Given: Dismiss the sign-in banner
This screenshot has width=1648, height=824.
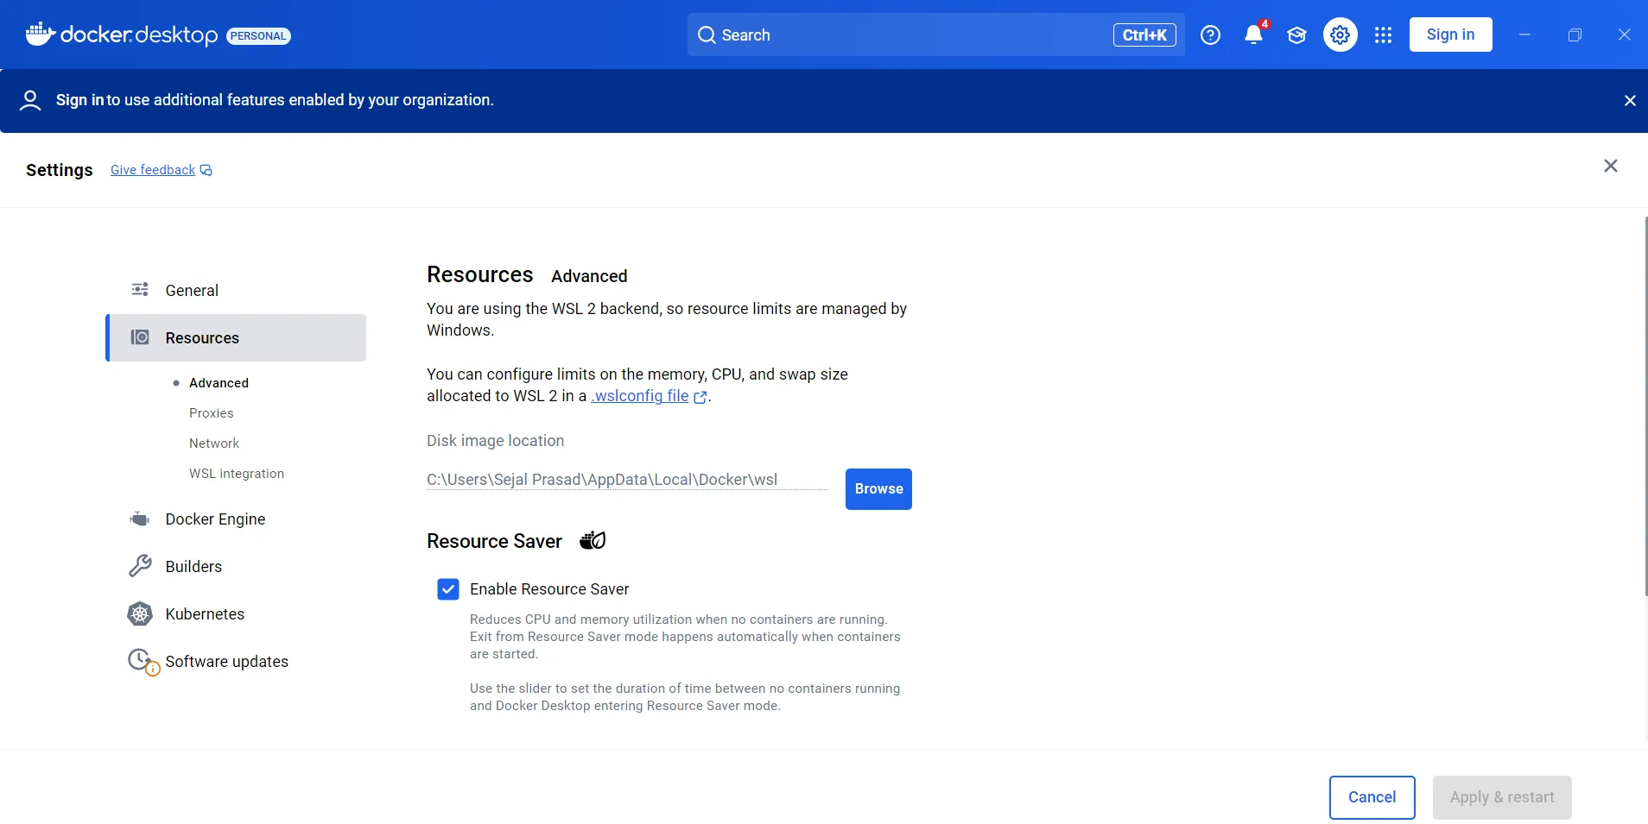Looking at the screenshot, I should 1630,100.
